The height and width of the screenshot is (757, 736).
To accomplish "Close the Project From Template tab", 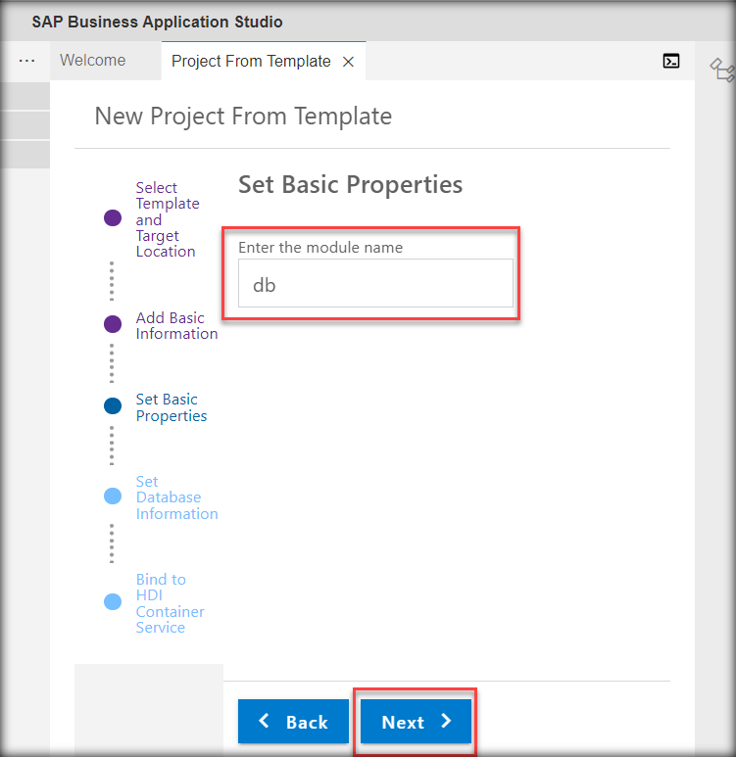I will coord(348,62).
